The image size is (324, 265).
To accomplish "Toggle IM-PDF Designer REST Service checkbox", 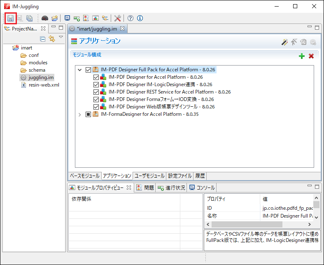I will click(x=96, y=92).
